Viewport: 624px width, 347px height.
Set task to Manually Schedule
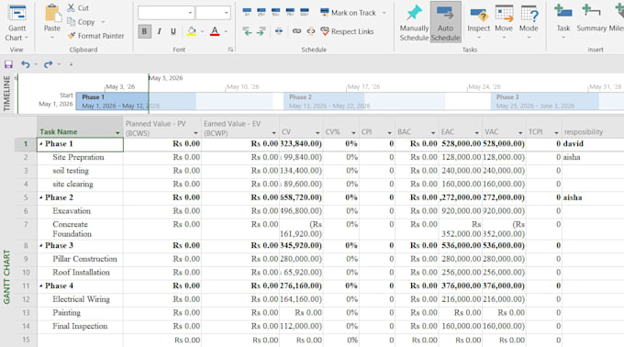tap(414, 22)
